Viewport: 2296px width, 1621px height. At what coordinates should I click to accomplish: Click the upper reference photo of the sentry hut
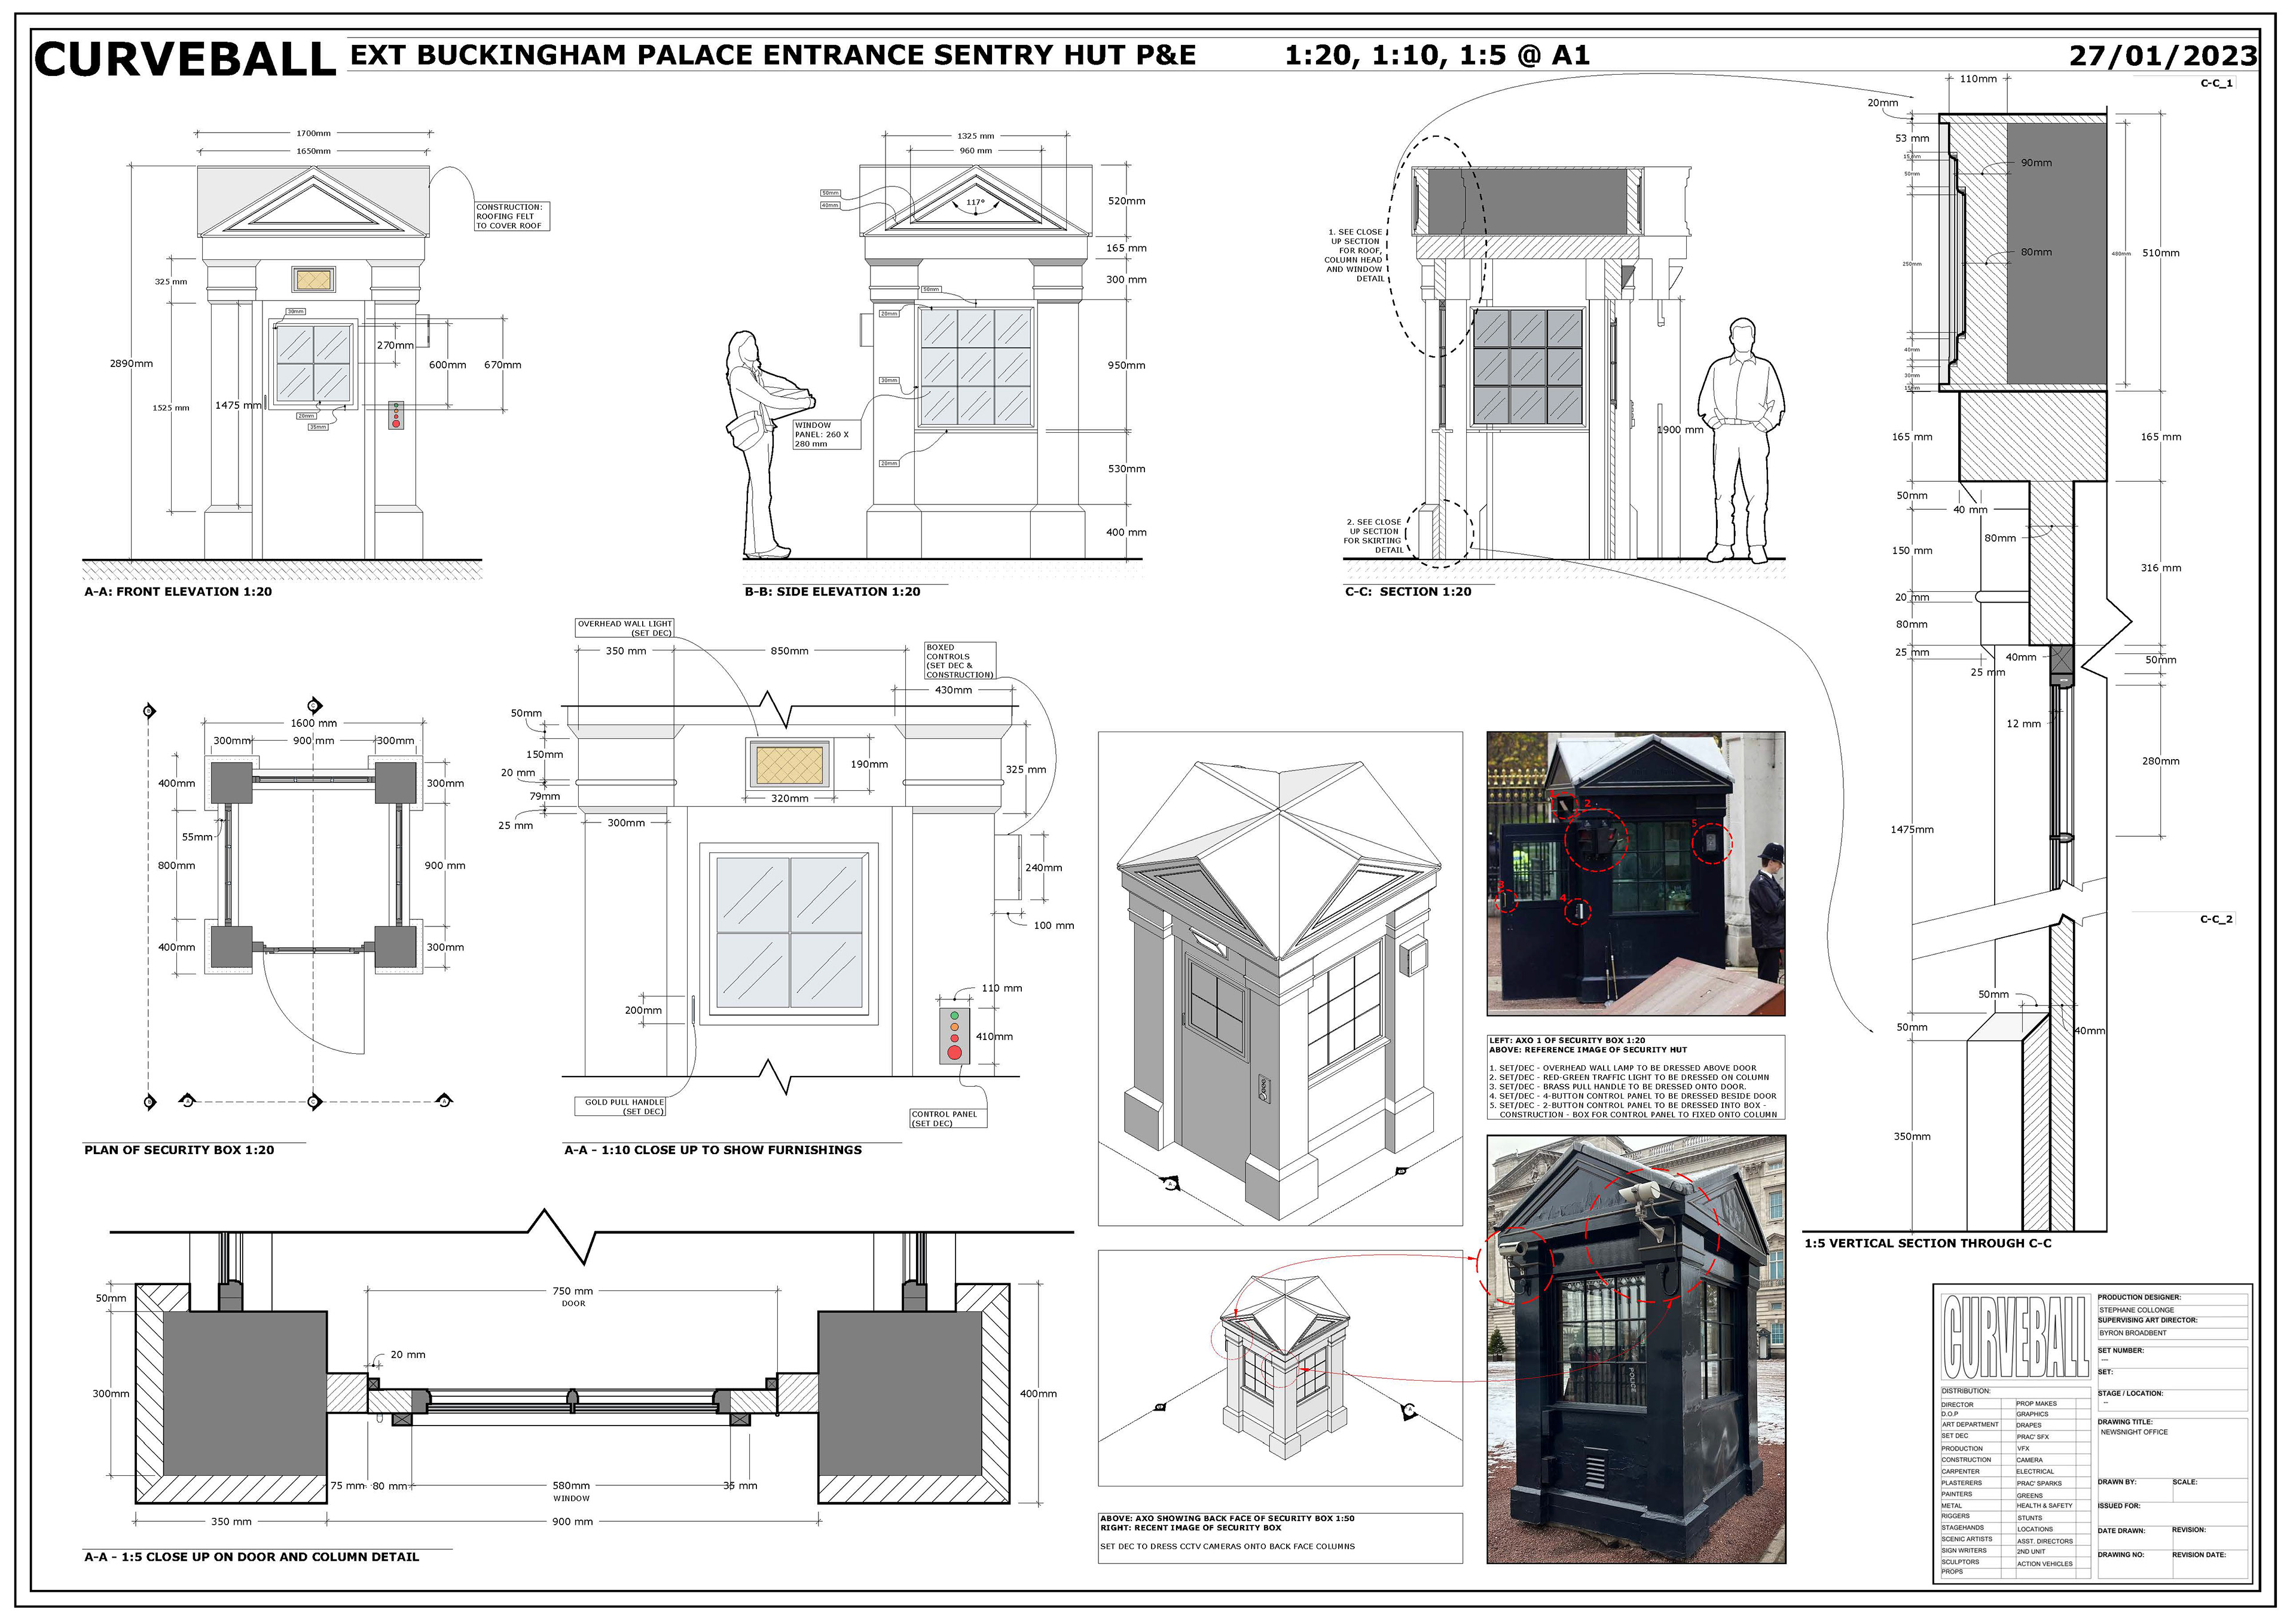tap(1635, 873)
